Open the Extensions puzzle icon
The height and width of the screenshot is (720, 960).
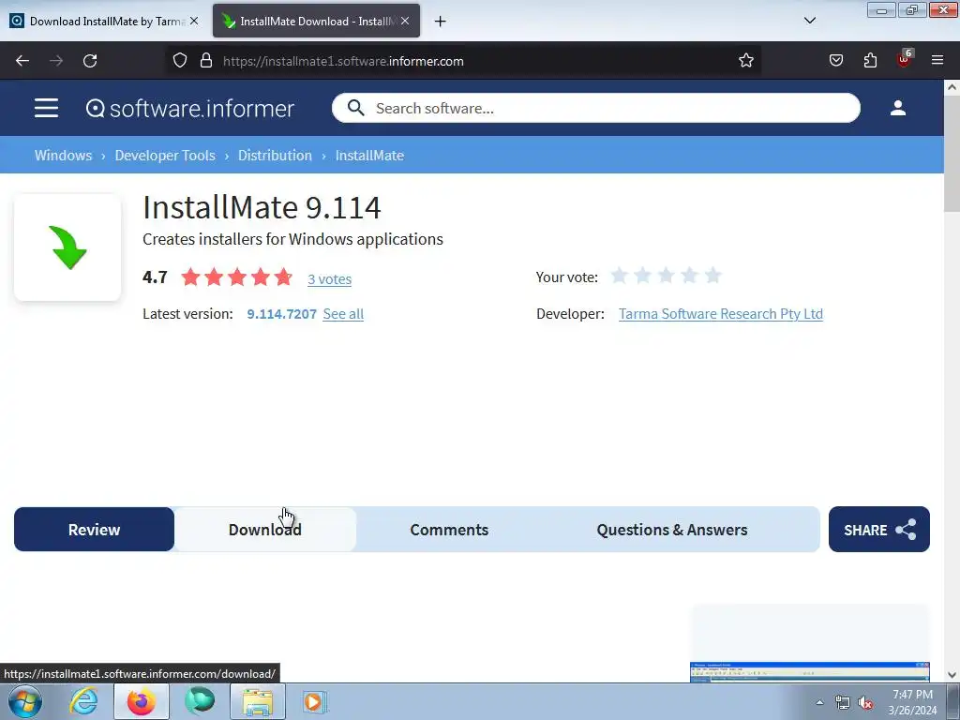click(870, 61)
